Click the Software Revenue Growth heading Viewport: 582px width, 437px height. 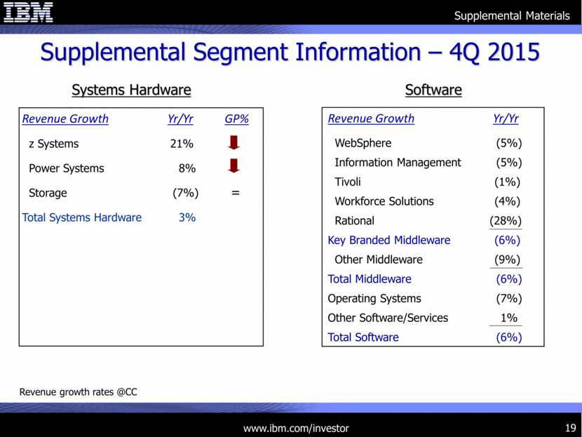click(371, 119)
